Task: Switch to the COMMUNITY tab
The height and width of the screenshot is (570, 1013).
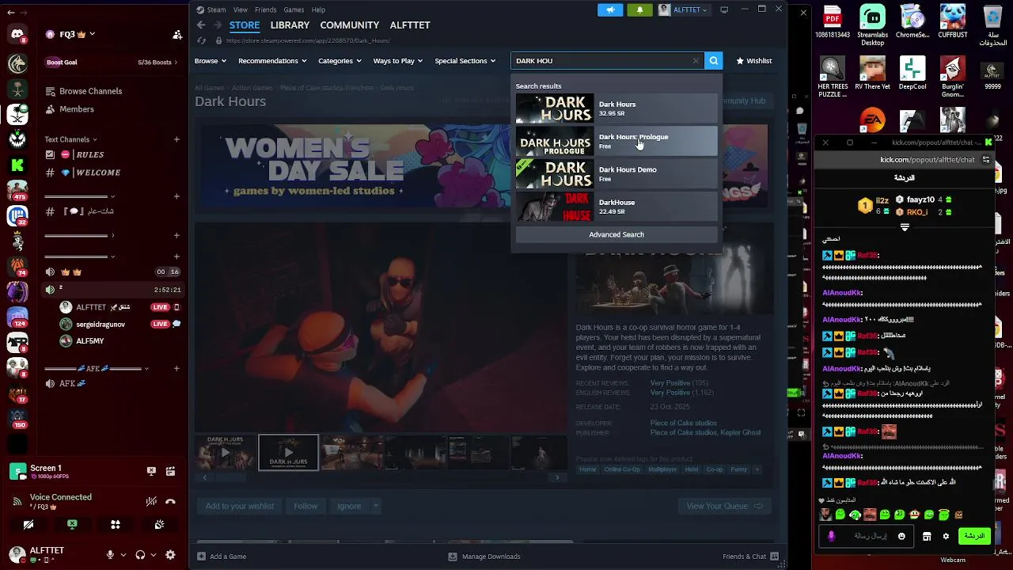Action: point(350,25)
